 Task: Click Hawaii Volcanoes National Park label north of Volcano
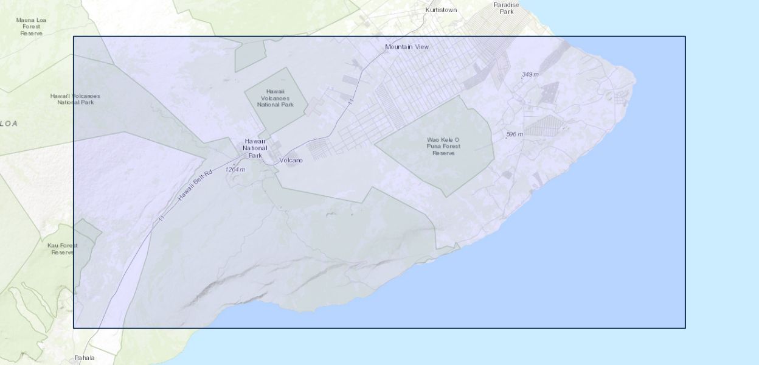tap(275, 98)
